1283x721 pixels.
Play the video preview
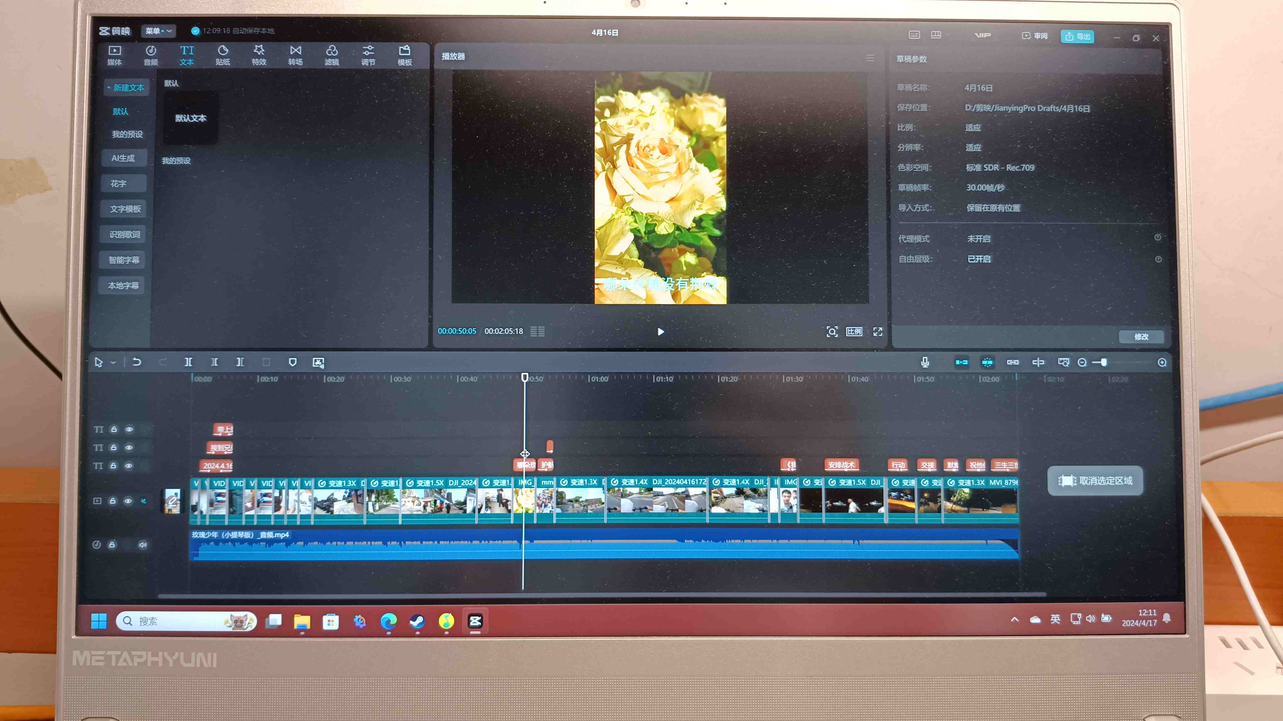pyautogui.click(x=660, y=332)
